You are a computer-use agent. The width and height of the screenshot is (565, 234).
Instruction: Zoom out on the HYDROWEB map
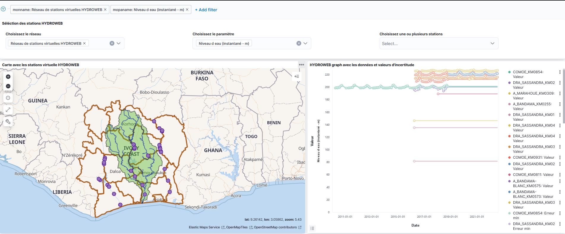[8, 86]
